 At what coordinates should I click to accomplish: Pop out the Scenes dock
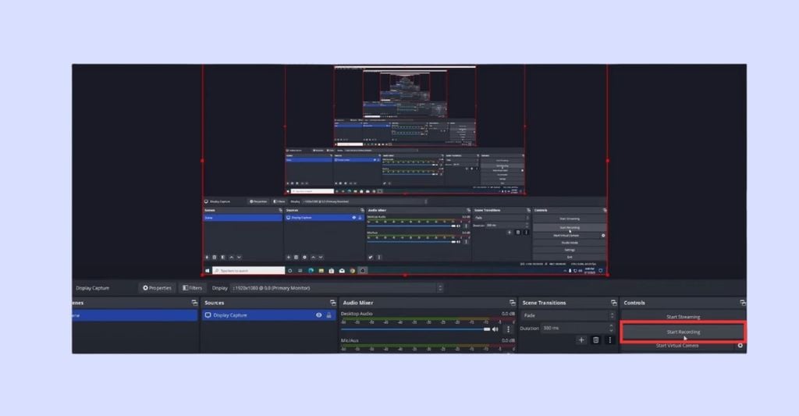[194, 303]
